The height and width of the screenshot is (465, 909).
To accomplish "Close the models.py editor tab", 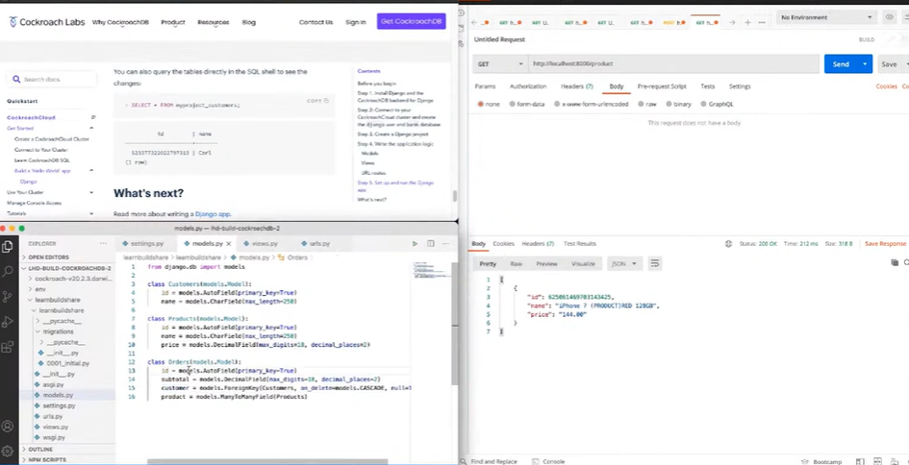I will pyautogui.click(x=228, y=244).
